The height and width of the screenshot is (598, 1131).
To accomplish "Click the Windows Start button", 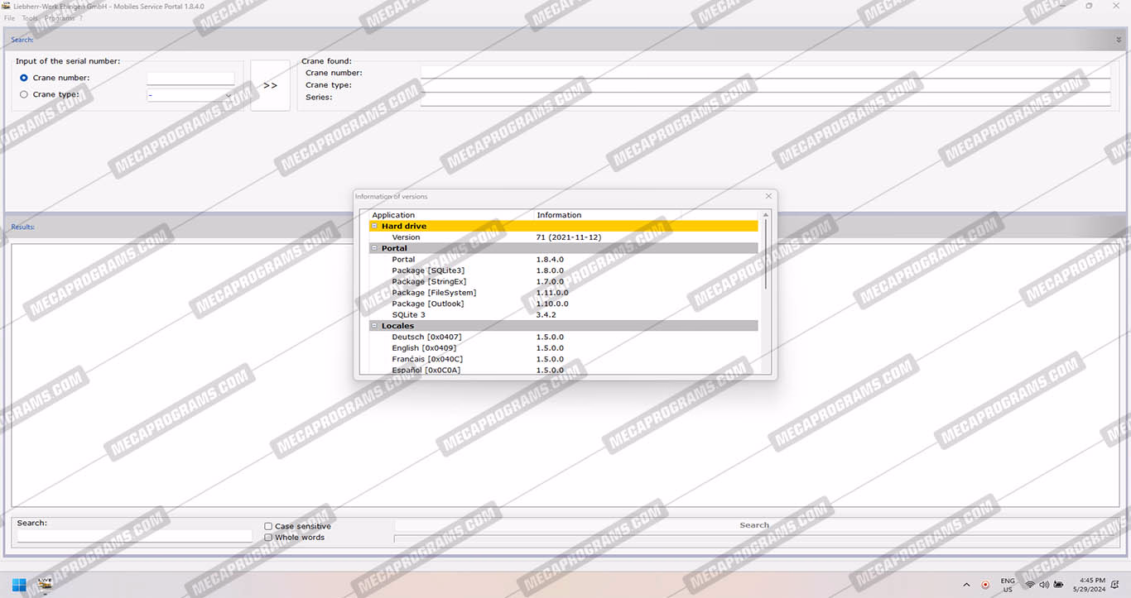I will (19, 584).
